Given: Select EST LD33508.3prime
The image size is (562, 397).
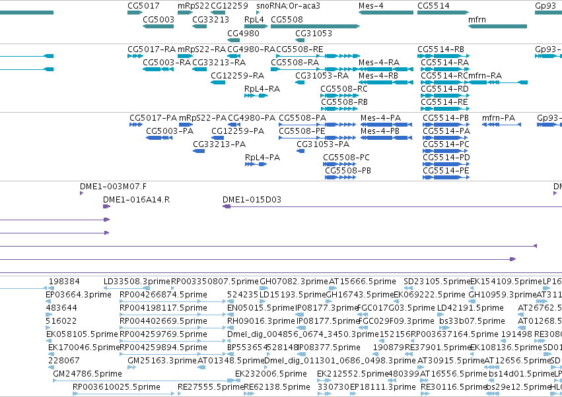Looking at the screenshot, I should [x=127, y=288].
